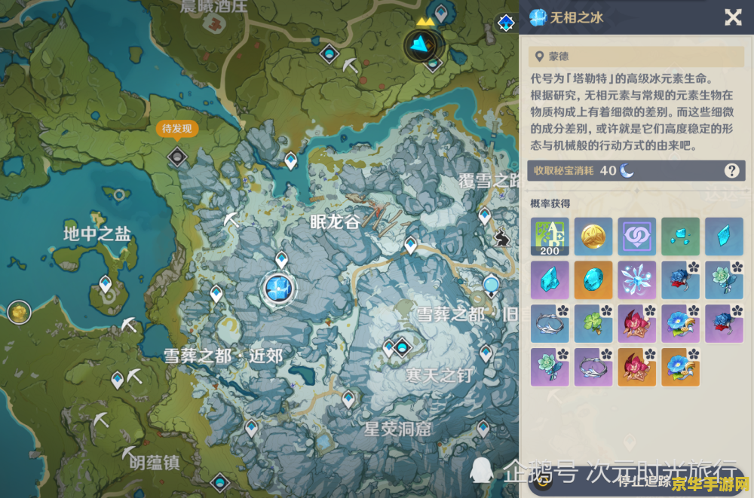The height and width of the screenshot is (498, 754).
Task: Click the pickaxe ore marker above 明蕴镇 label
Action: 128,453
